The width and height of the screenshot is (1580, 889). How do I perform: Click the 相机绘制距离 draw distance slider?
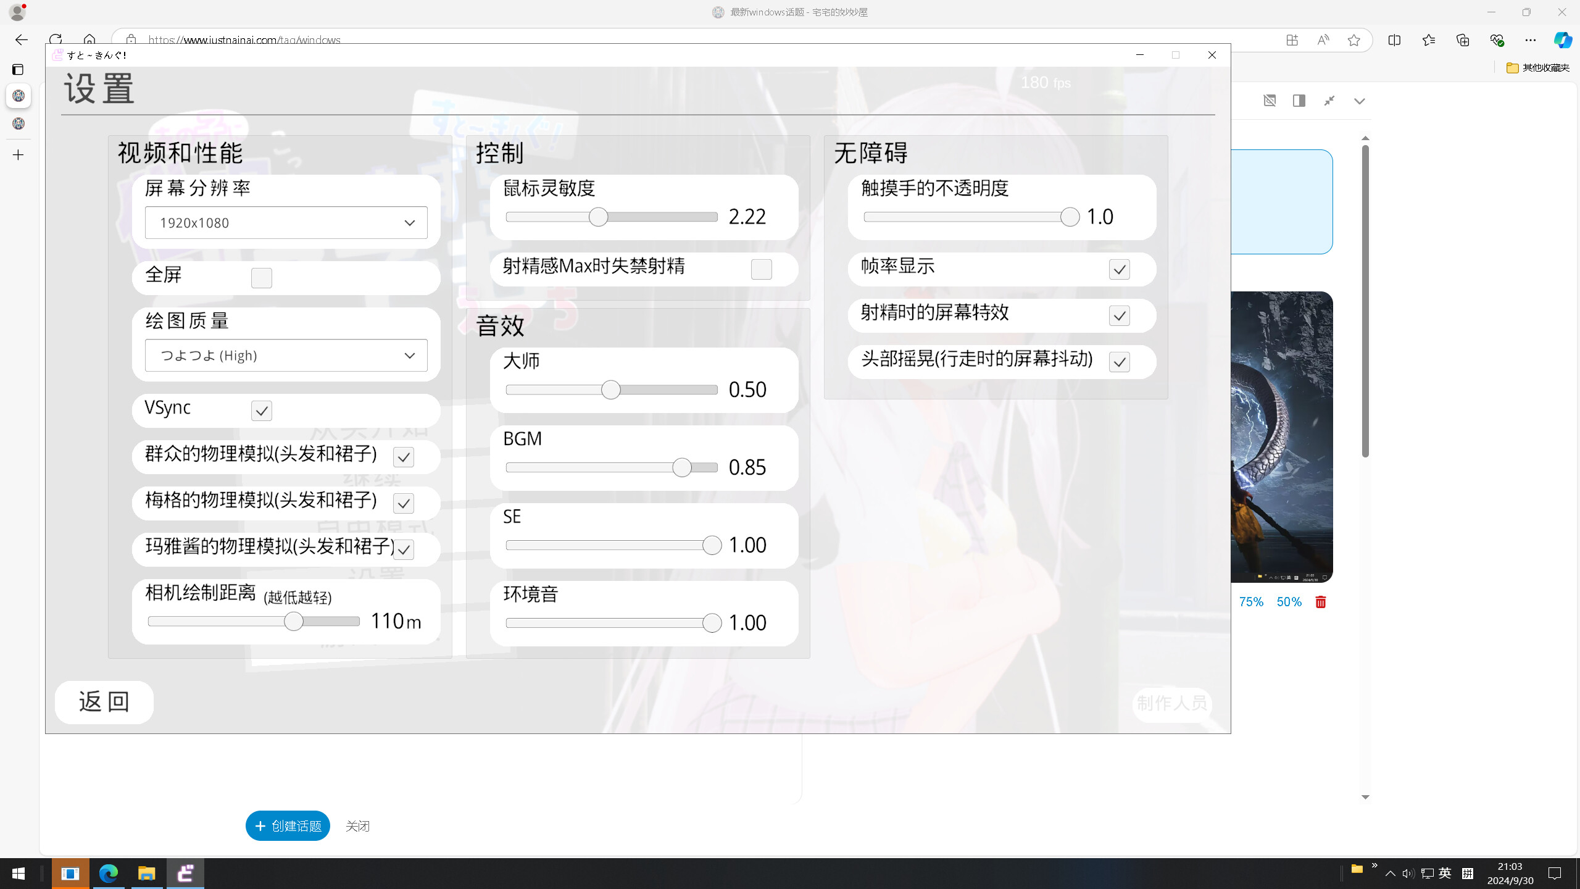[x=254, y=622]
